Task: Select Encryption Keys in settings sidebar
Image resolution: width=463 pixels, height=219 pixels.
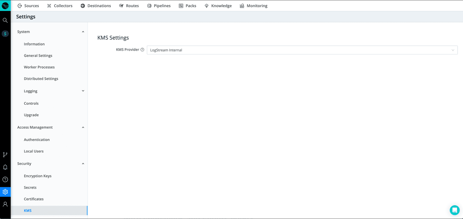Action: [38, 176]
